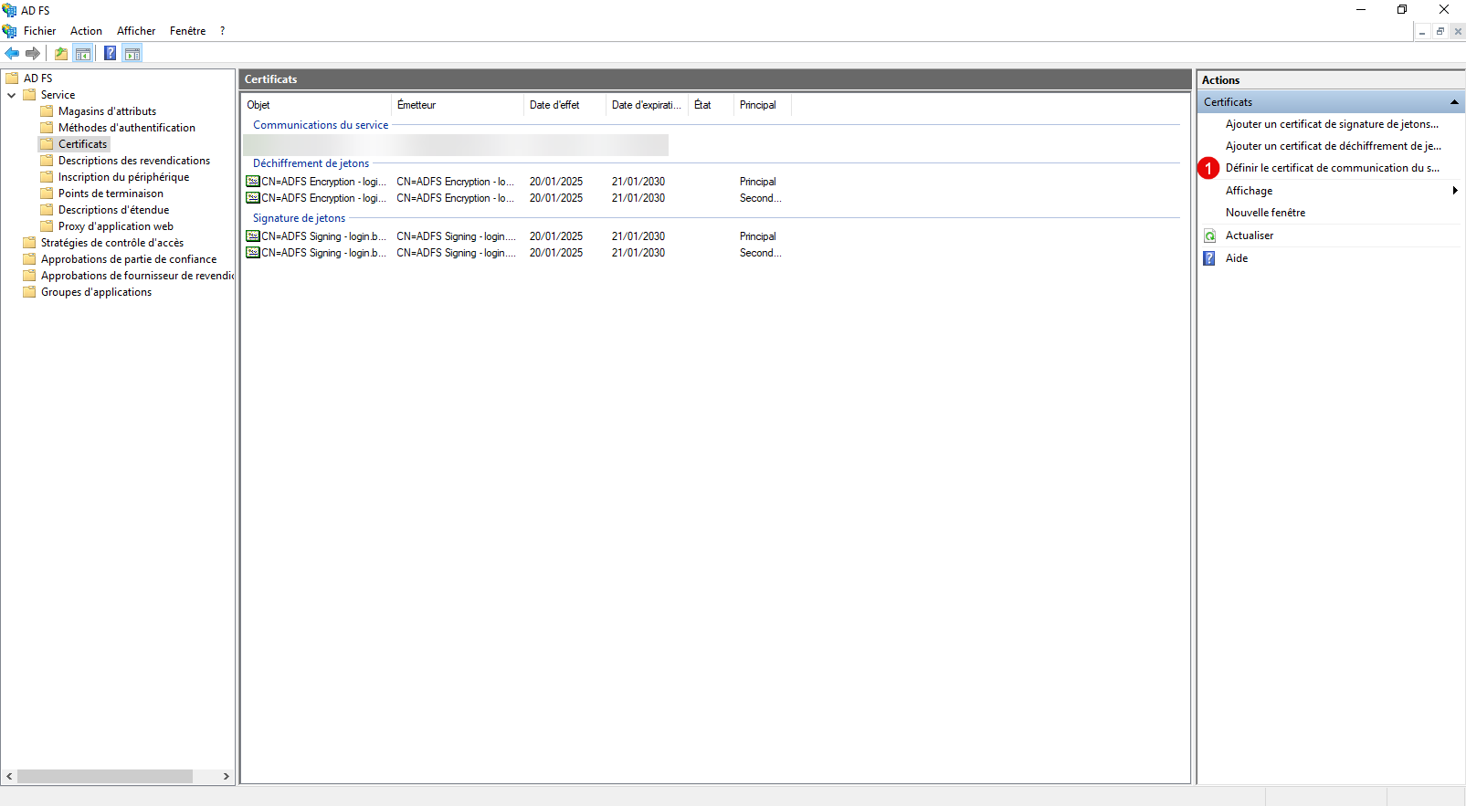Click the blue Back arrow in toolbar

(12, 54)
